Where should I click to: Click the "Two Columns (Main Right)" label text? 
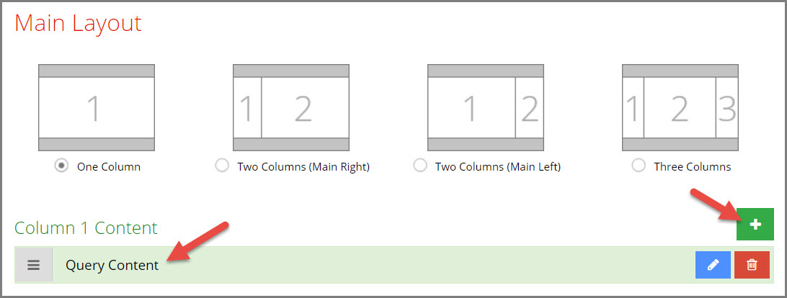point(303,167)
